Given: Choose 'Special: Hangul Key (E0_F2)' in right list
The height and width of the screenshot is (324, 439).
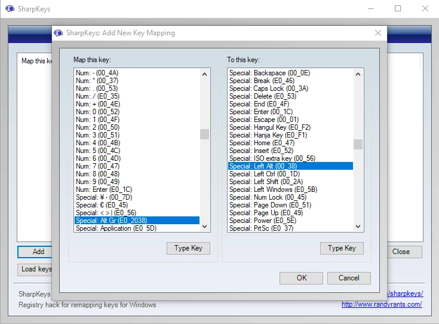Looking at the screenshot, I should pyautogui.click(x=291, y=127).
